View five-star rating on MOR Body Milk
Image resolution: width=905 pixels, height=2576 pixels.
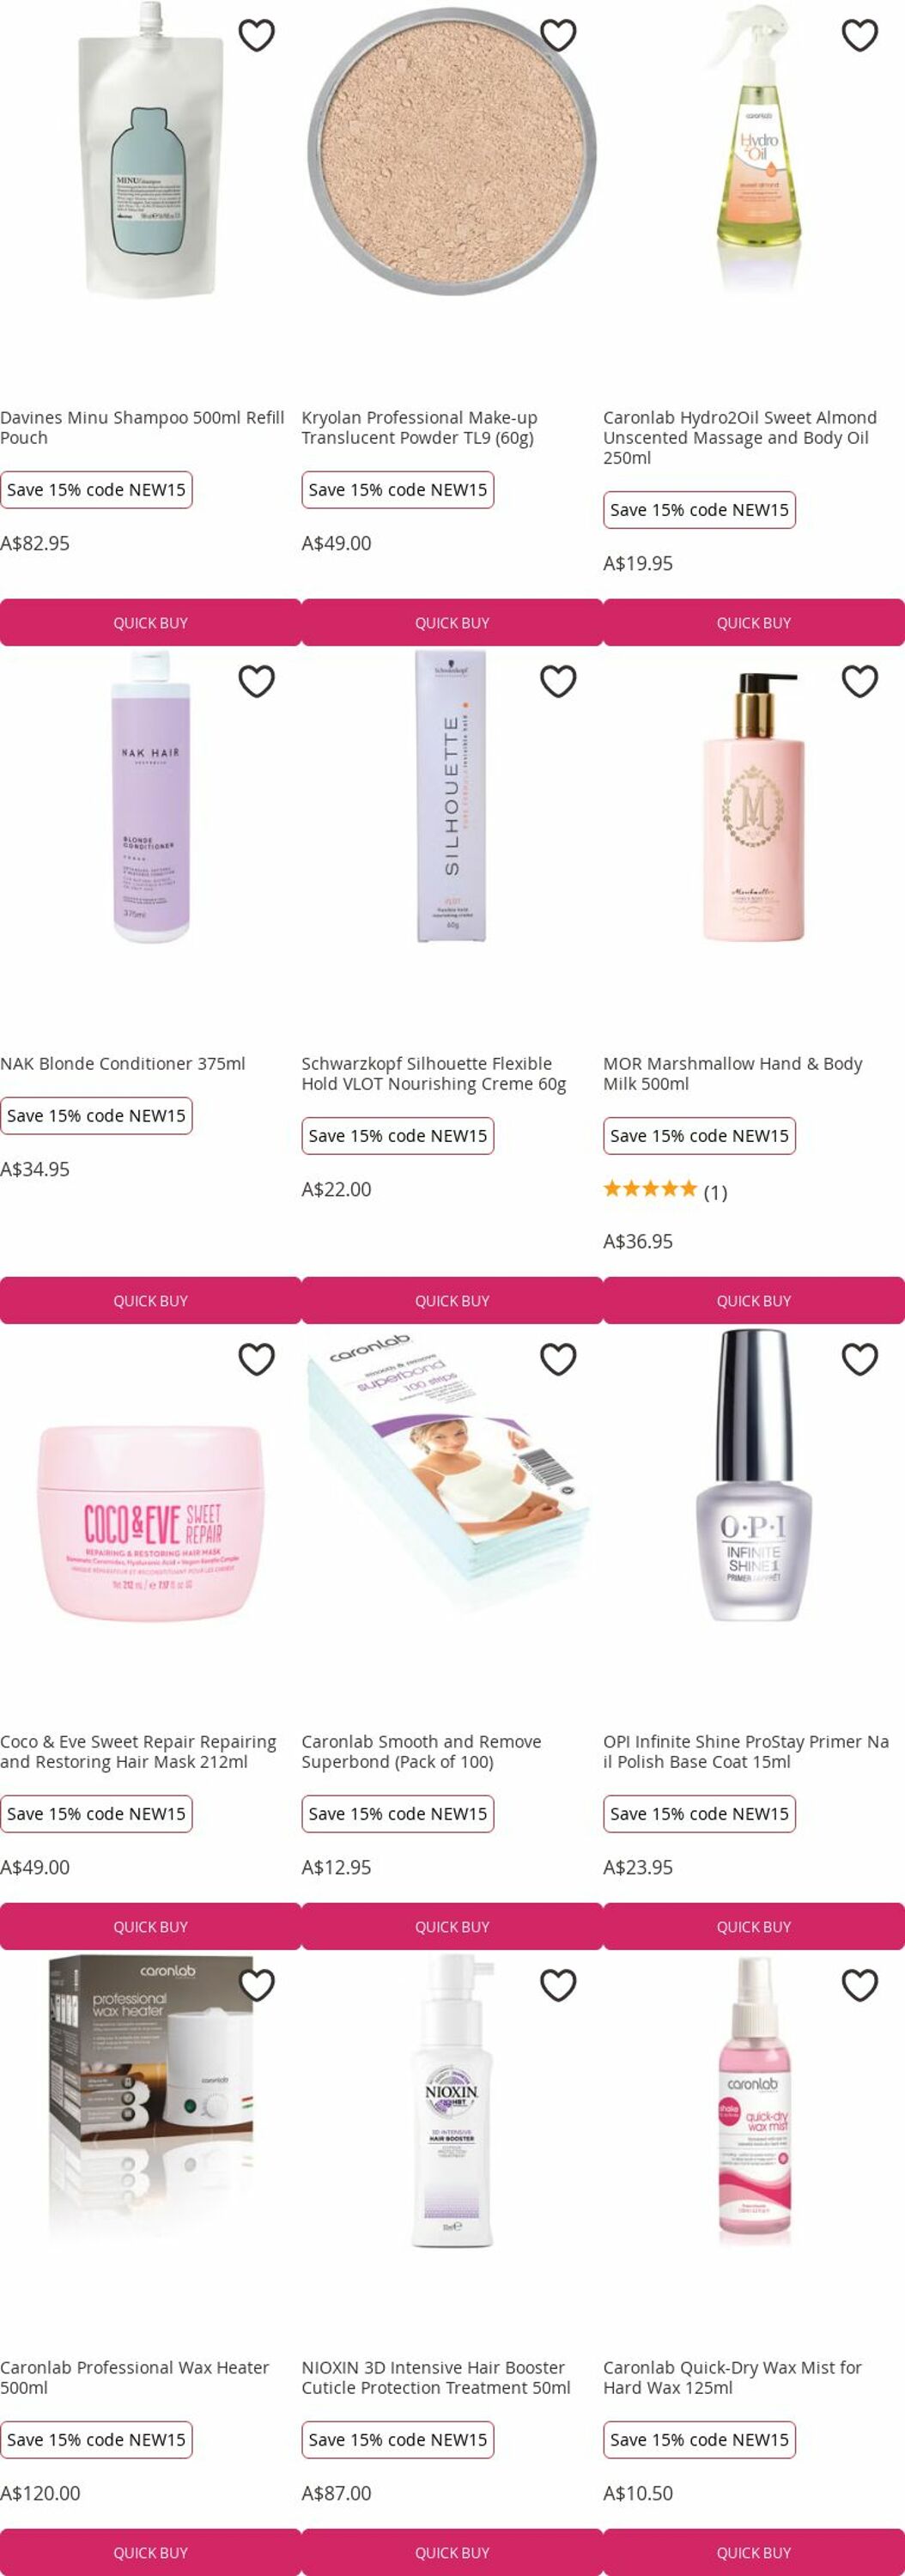pos(650,1189)
